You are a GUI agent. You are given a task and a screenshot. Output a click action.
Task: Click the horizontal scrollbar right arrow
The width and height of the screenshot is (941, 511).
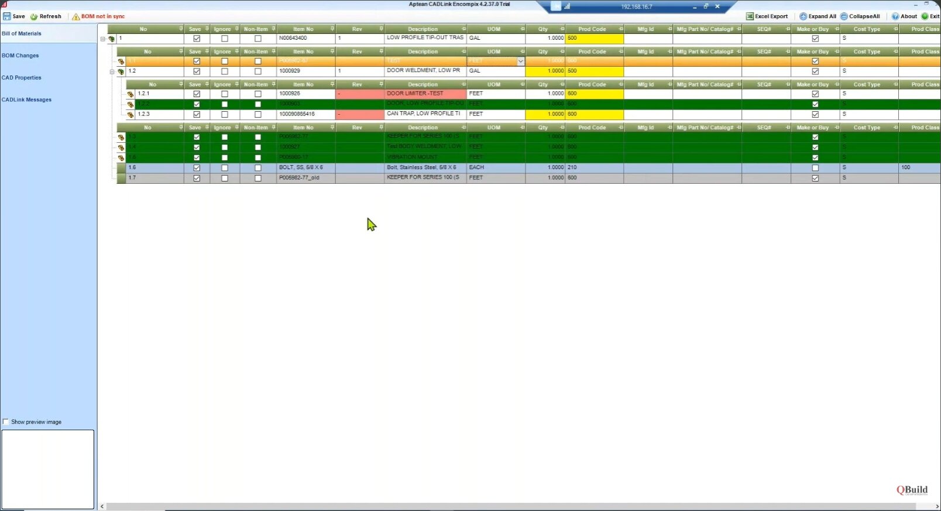tap(937, 506)
